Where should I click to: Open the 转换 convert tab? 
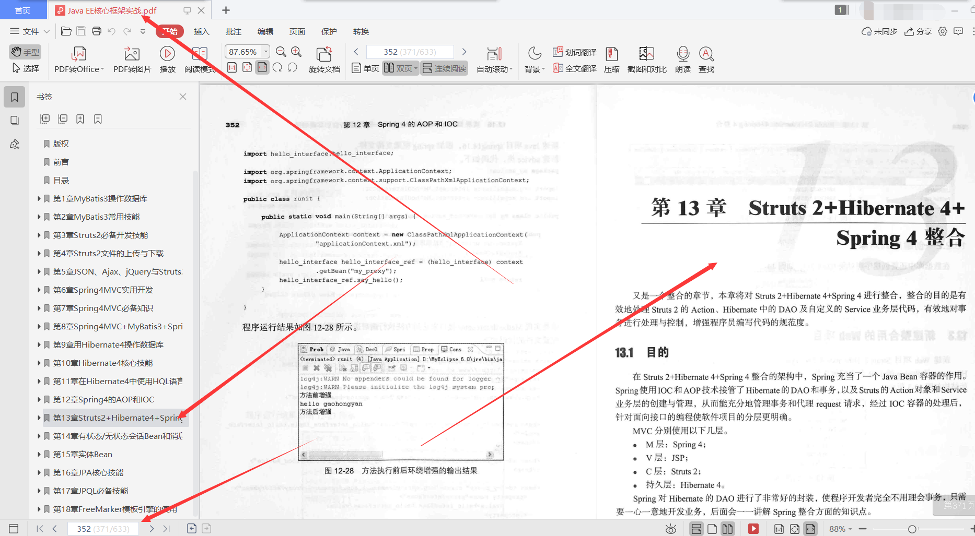click(361, 31)
